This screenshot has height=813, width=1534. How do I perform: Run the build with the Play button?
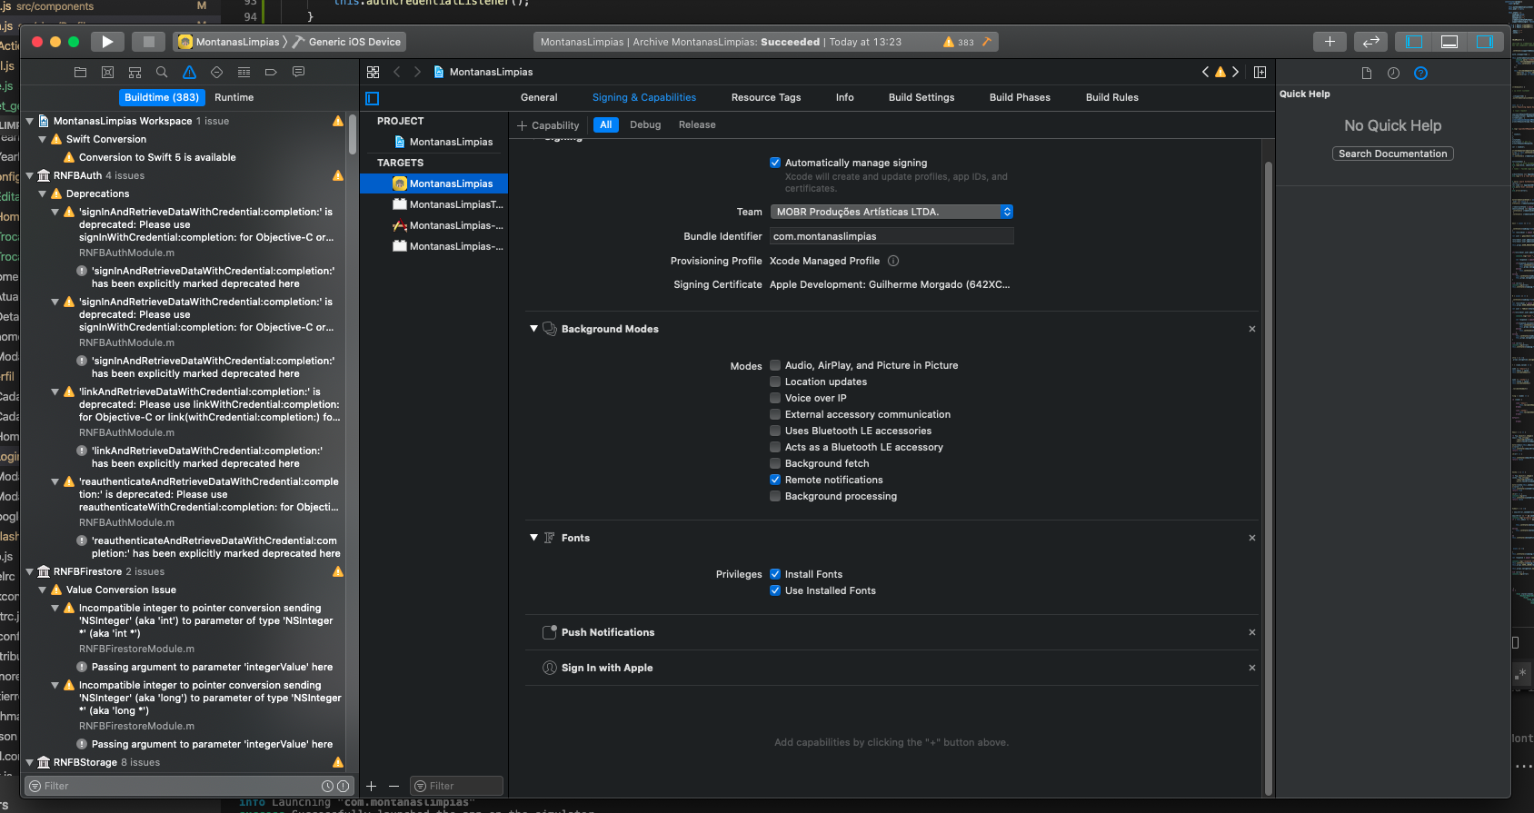pyautogui.click(x=107, y=42)
